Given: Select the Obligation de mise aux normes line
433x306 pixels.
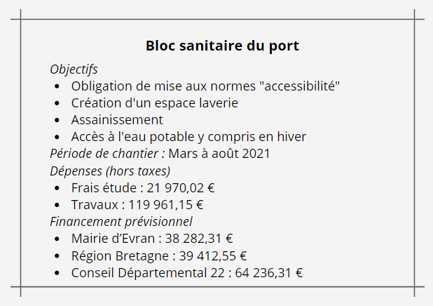Looking at the screenshot, I should tap(205, 86).
